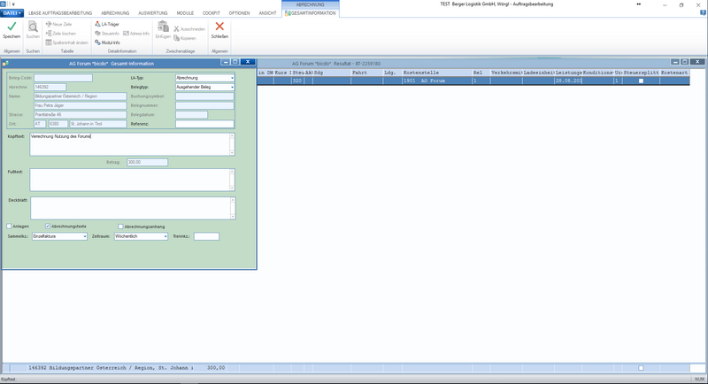Viewport: 708px width, 384px height.
Task: Click into the Referenz input field
Action: (204, 124)
